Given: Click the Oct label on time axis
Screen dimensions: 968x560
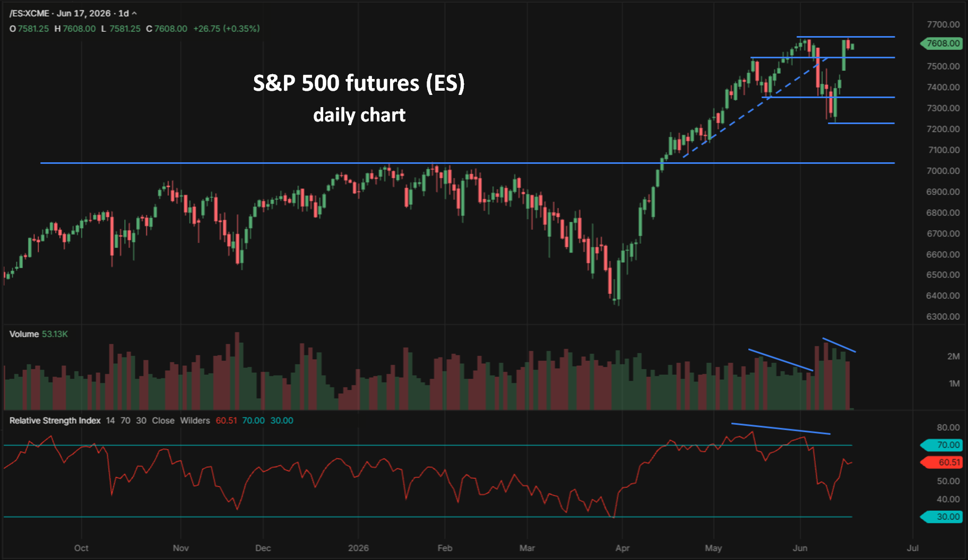Looking at the screenshot, I should (x=81, y=548).
